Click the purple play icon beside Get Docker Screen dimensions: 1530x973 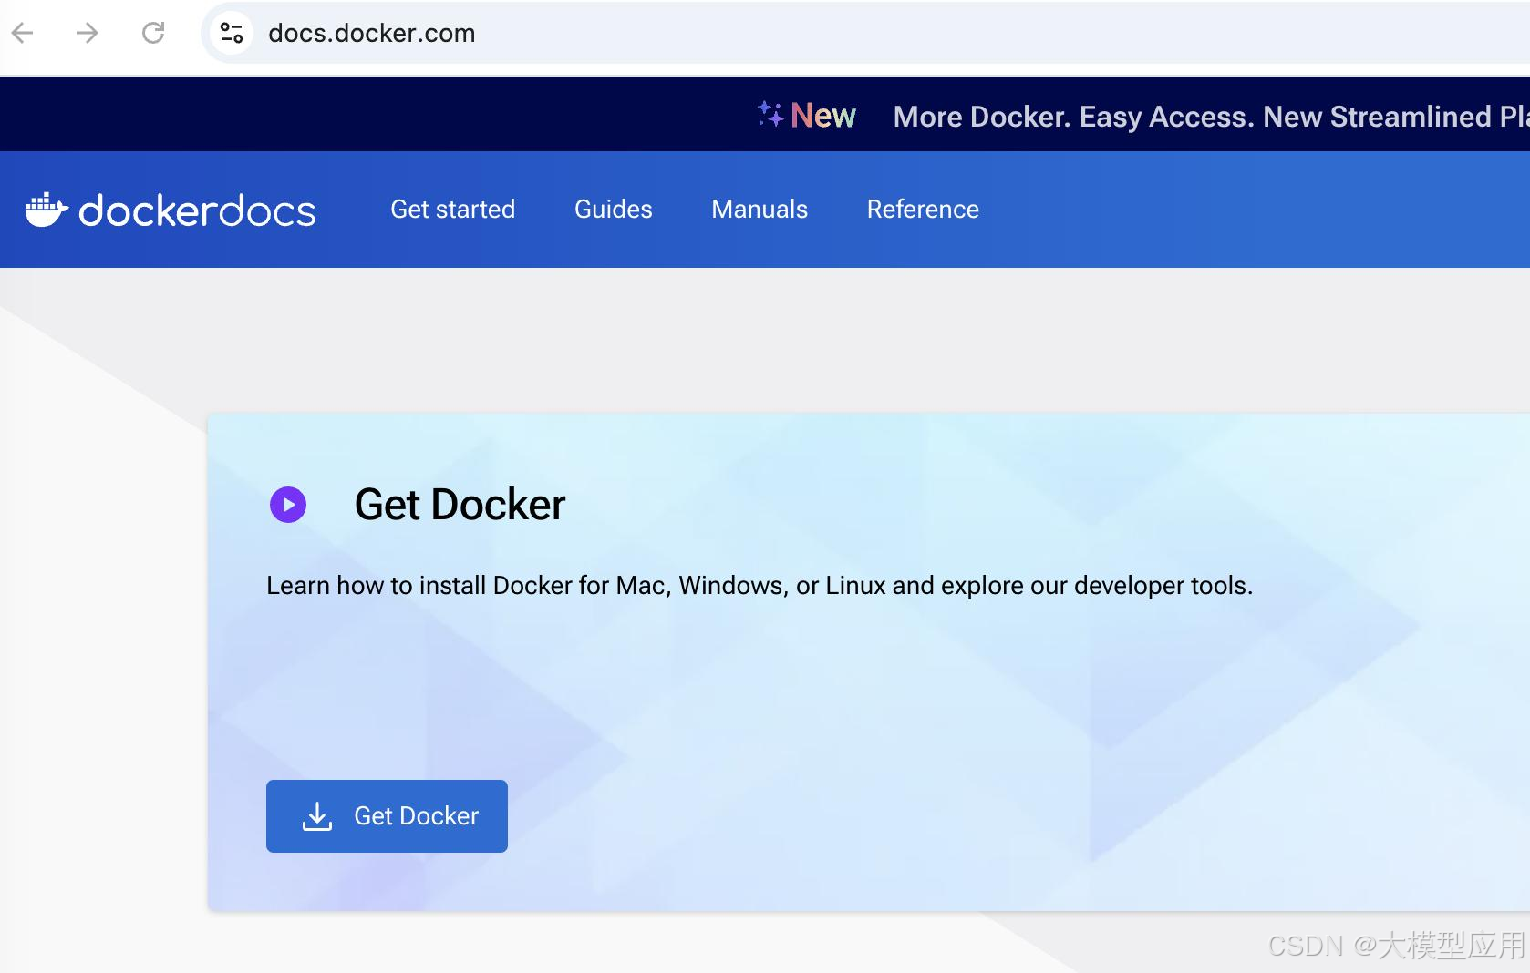coord(288,505)
